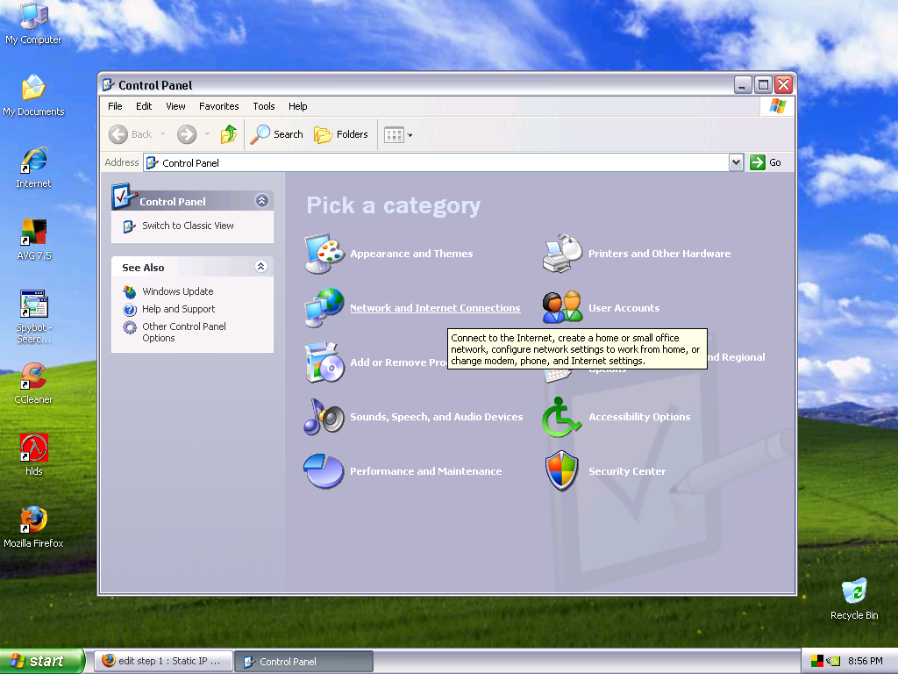Launch Mozilla Firefox desktop shortcut
Image resolution: width=898 pixels, height=674 pixels.
(33, 527)
